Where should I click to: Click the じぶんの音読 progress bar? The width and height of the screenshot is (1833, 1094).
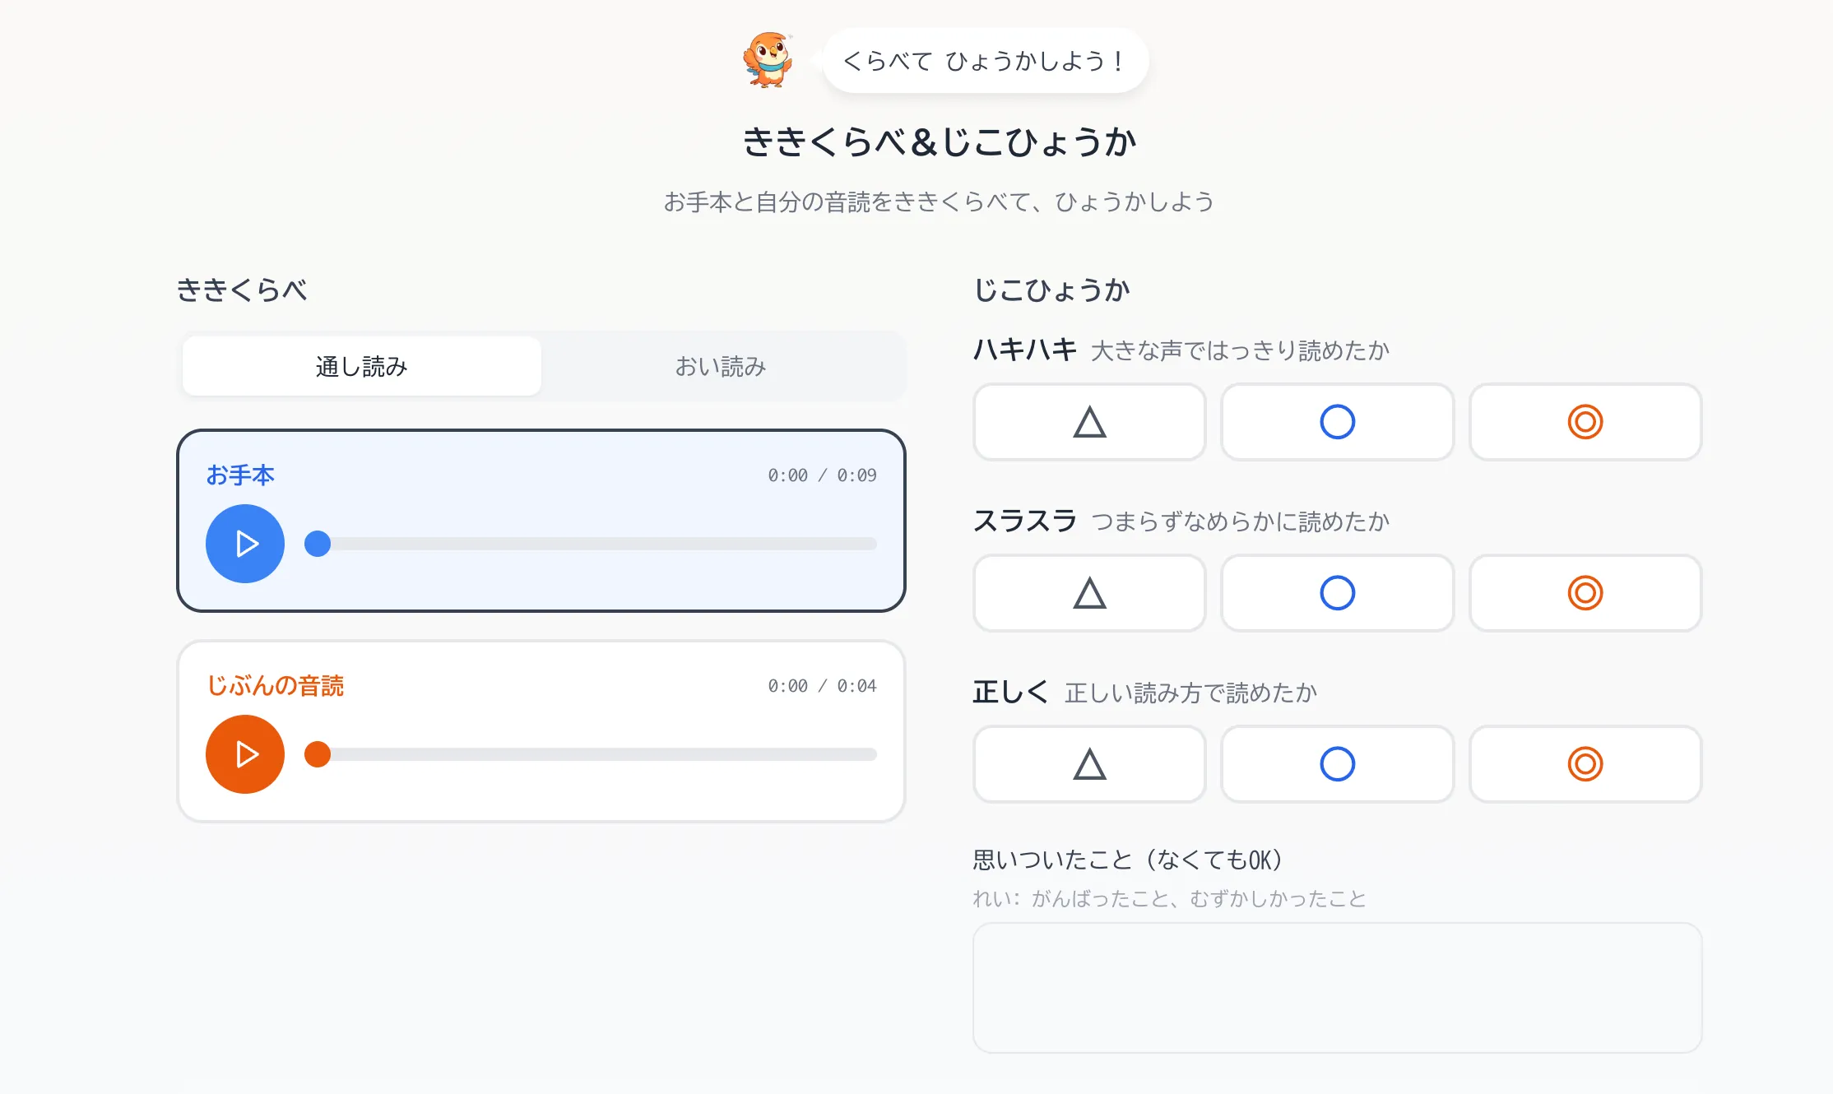592,753
